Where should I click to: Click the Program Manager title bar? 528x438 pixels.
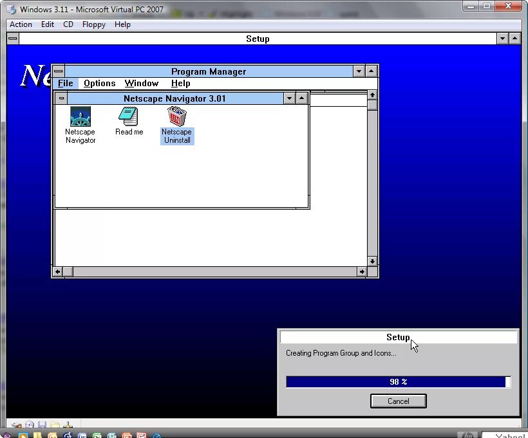(x=209, y=71)
